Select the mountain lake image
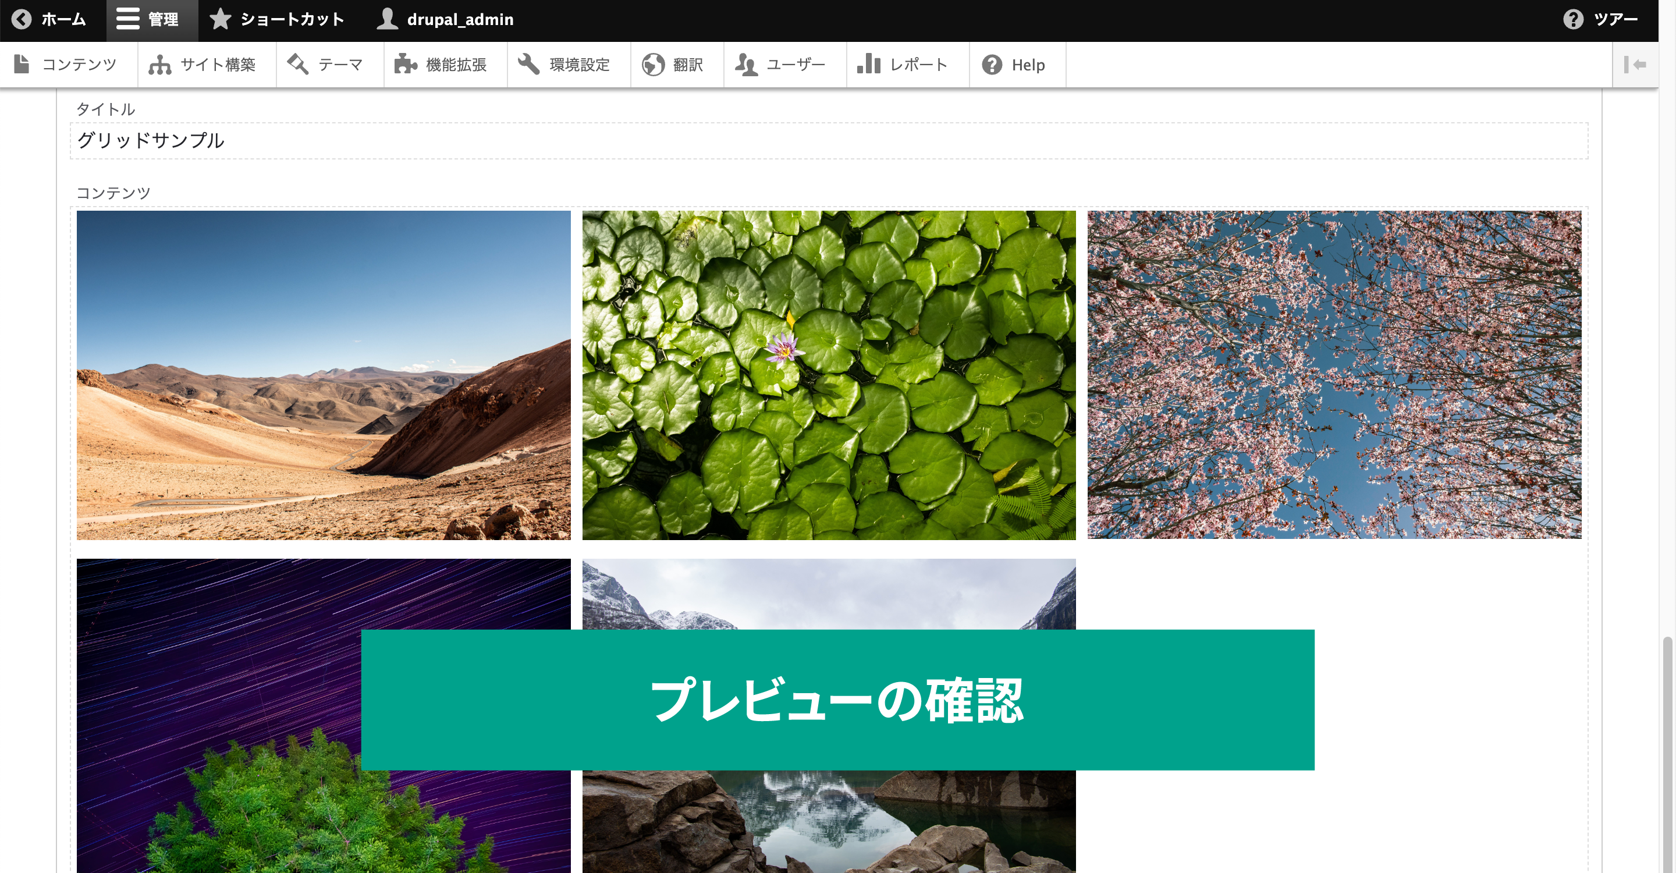Image resolution: width=1676 pixels, height=873 pixels. coord(829,716)
